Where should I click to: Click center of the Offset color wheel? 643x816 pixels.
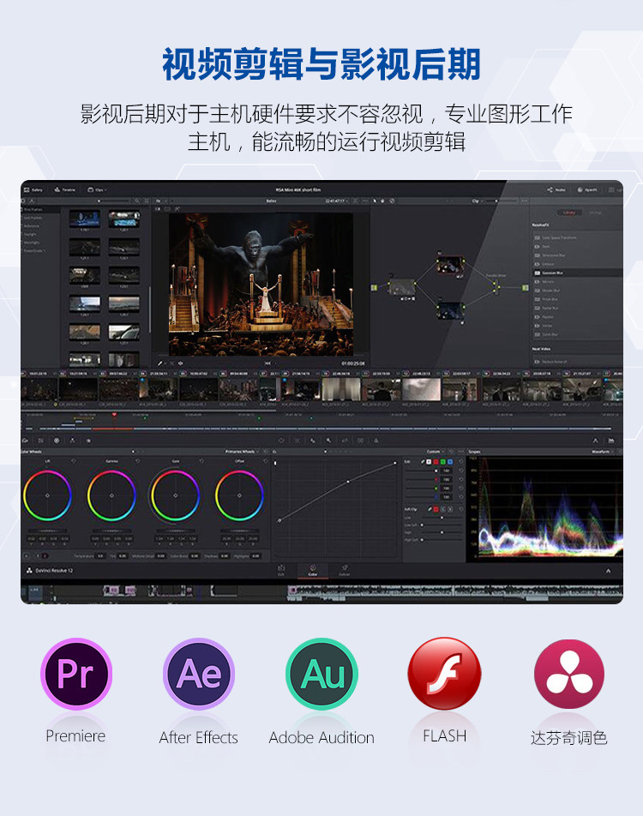click(239, 495)
